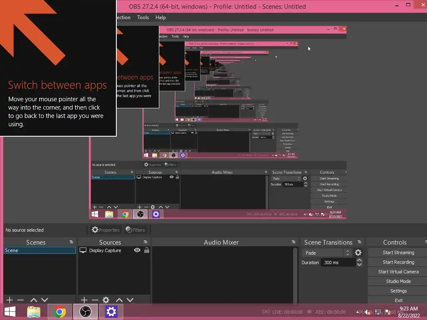Undock the Scenes panel
This screenshot has width=427, height=320.
71,242
